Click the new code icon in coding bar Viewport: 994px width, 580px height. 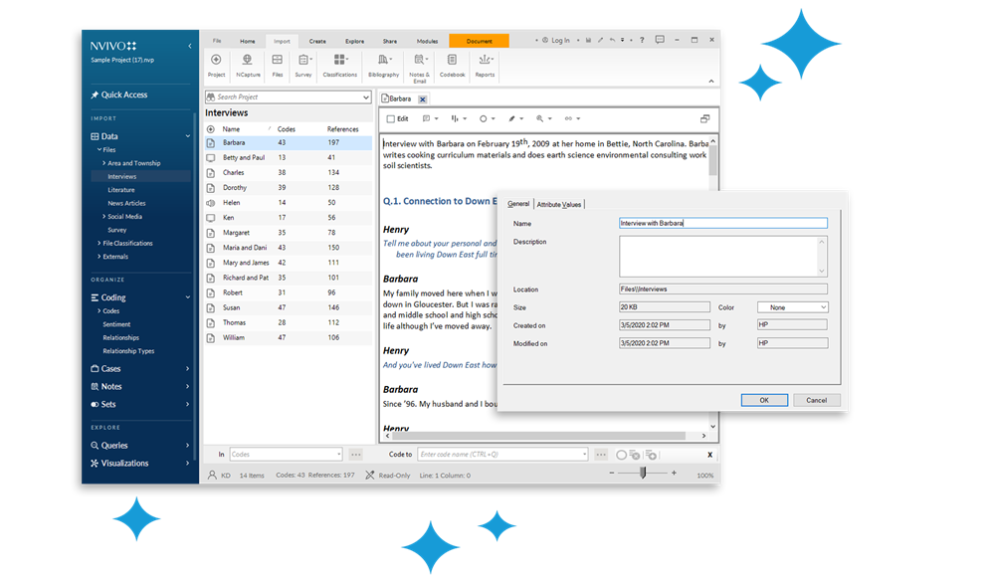tap(651, 455)
